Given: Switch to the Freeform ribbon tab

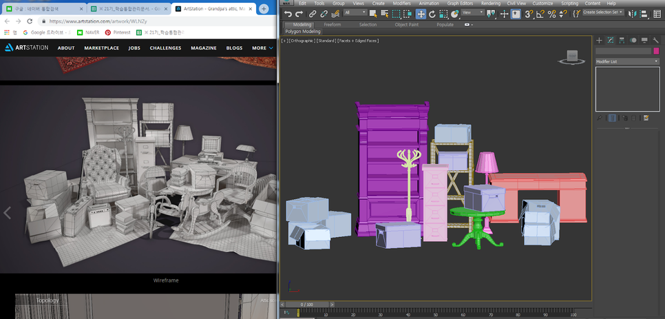Looking at the screenshot, I should coord(332,24).
